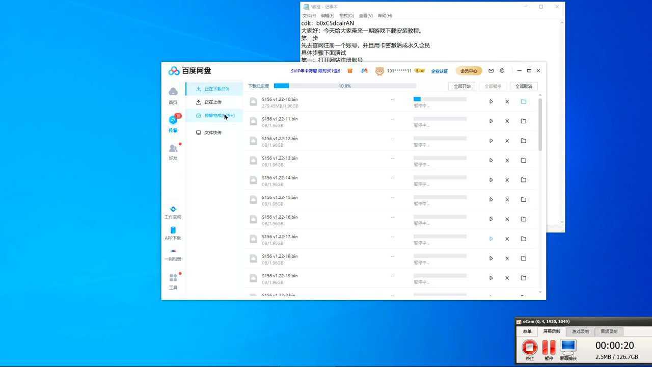This screenshot has width=652, height=367.
Task: Resume download of S156 v1.22-12.bin
Action: [x=491, y=141]
